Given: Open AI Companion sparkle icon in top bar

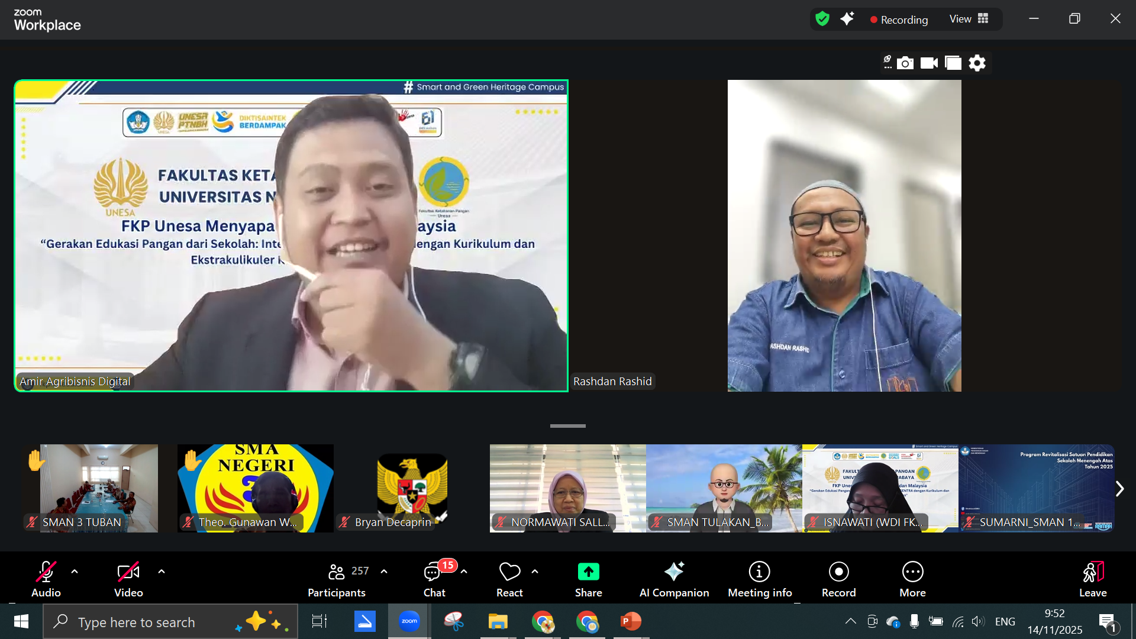Looking at the screenshot, I should click(x=847, y=19).
